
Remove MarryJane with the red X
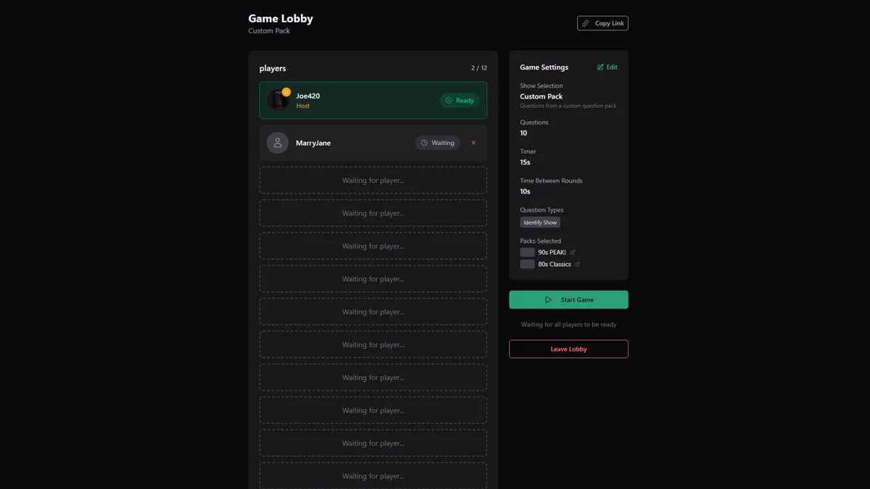(x=473, y=143)
